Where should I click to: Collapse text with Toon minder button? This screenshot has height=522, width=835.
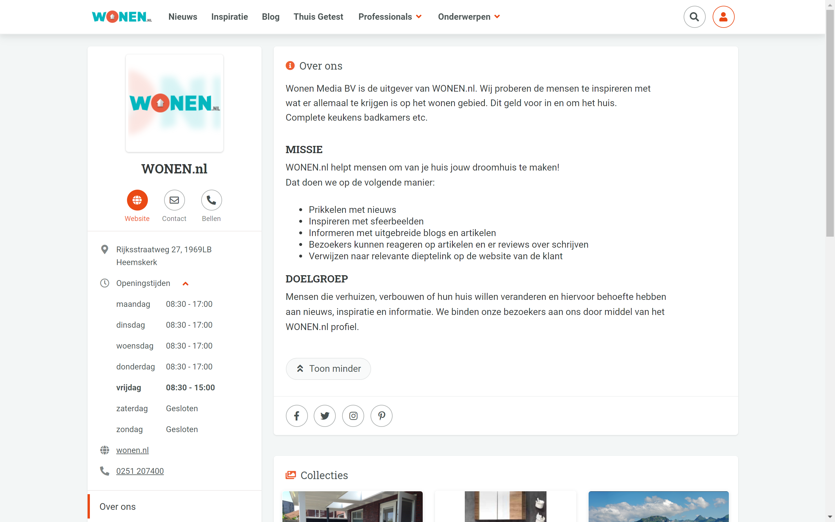[x=328, y=368]
